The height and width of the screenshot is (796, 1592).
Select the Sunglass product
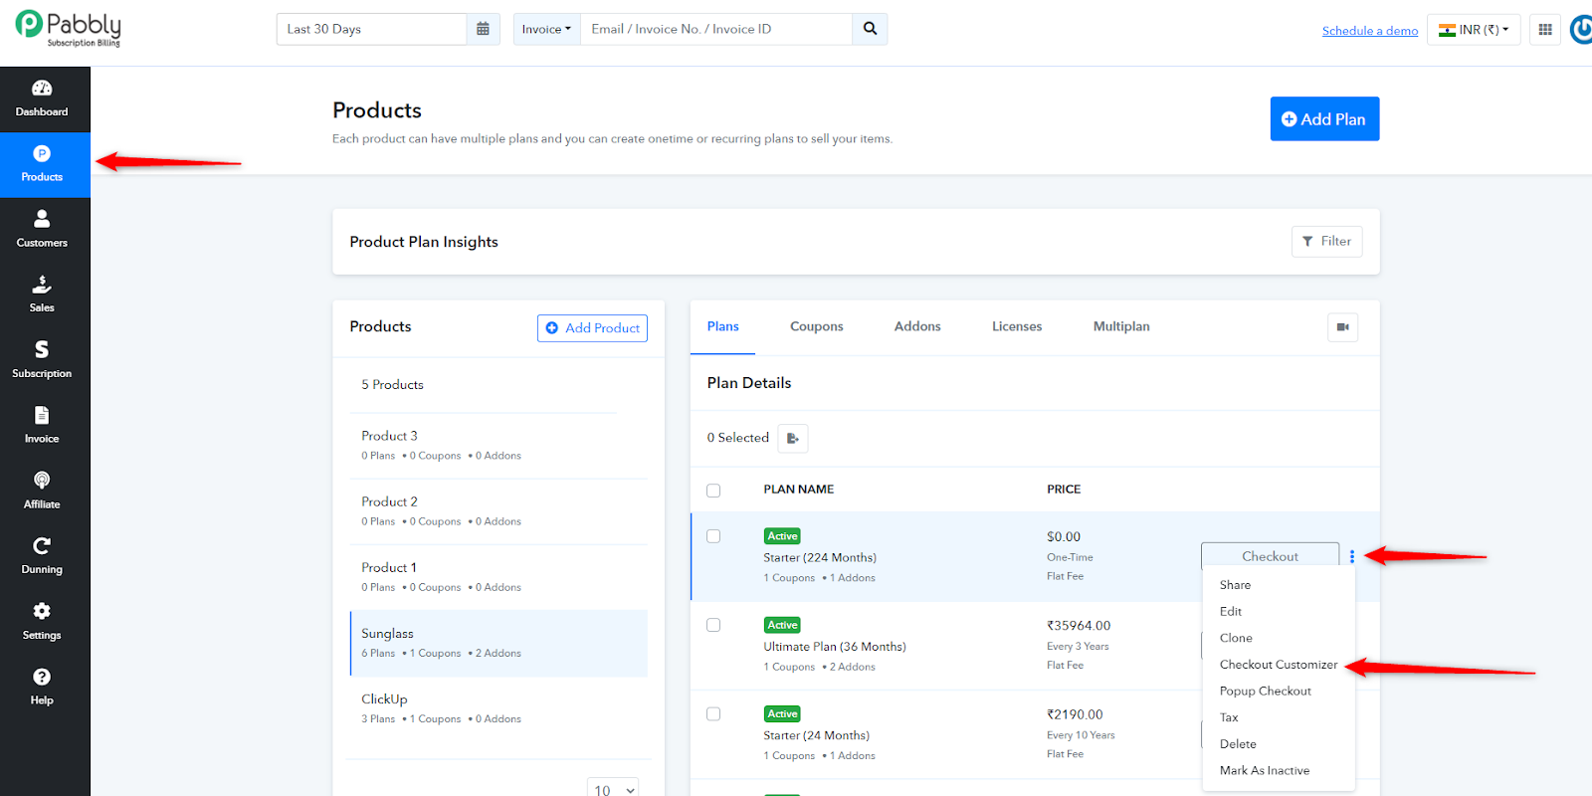coord(498,643)
